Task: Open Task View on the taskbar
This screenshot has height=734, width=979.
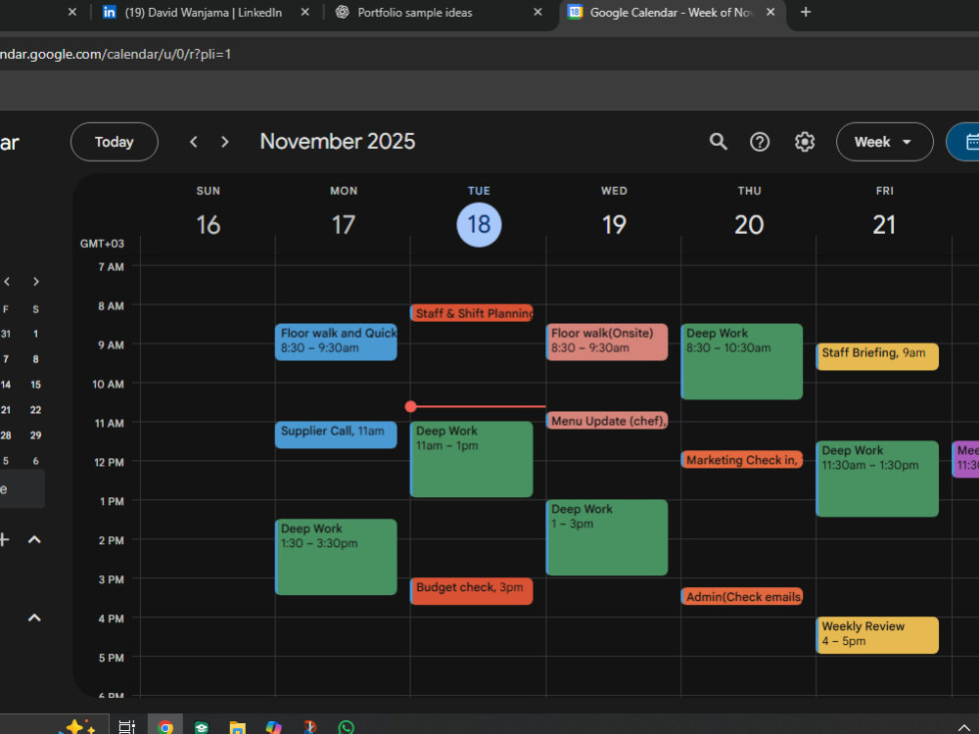Action: point(126,726)
